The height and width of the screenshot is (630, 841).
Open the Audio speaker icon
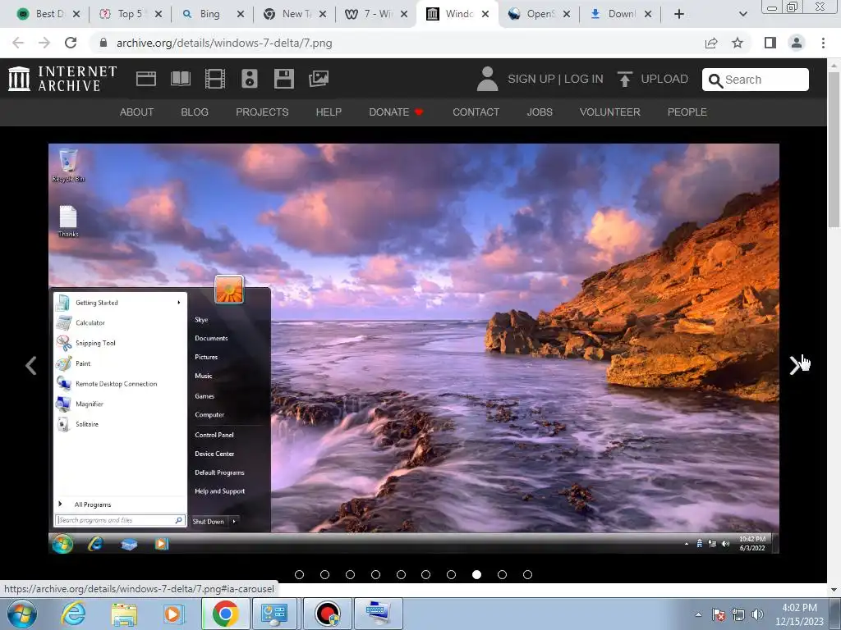point(250,79)
